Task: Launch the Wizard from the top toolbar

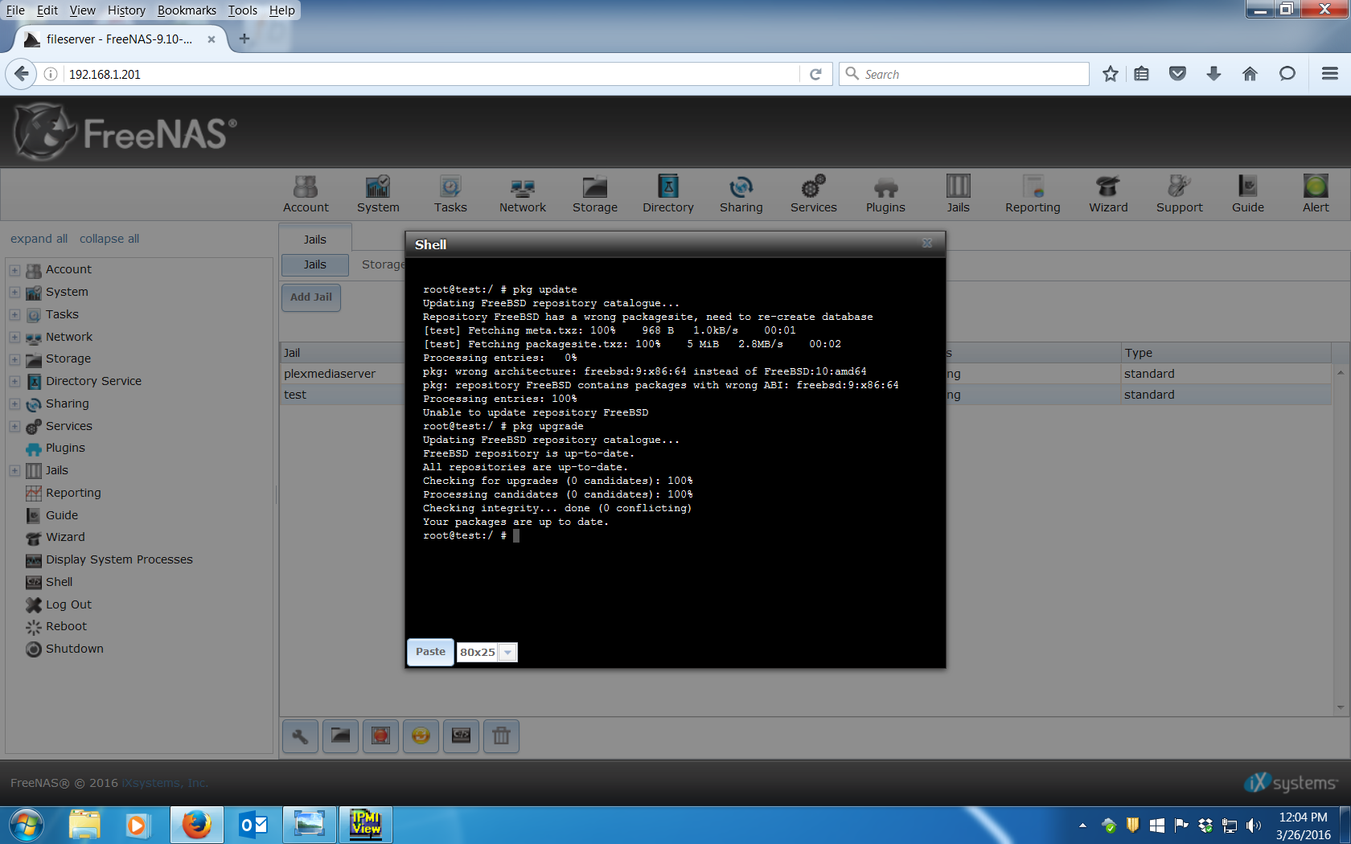Action: 1108,195
